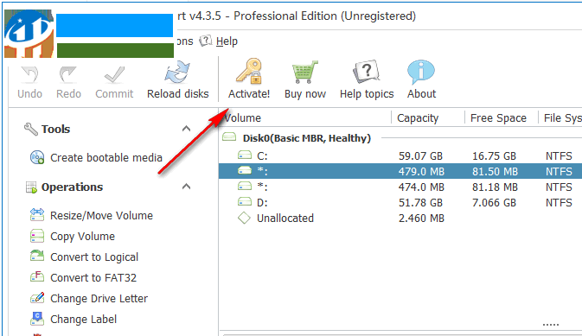
Task: Click the Disk0 drive icon
Action: click(229, 137)
